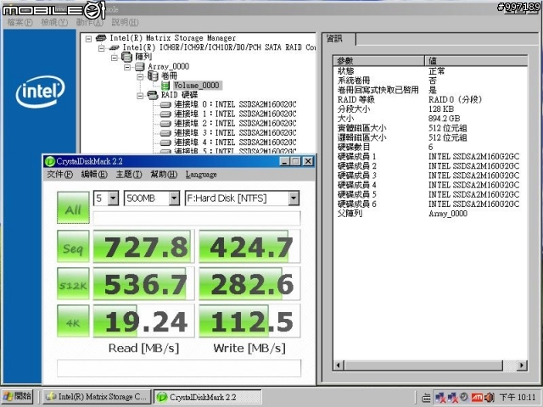Click disk icon for 連接埠 3
This screenshot has width=543, height=407.
[165, 133]
